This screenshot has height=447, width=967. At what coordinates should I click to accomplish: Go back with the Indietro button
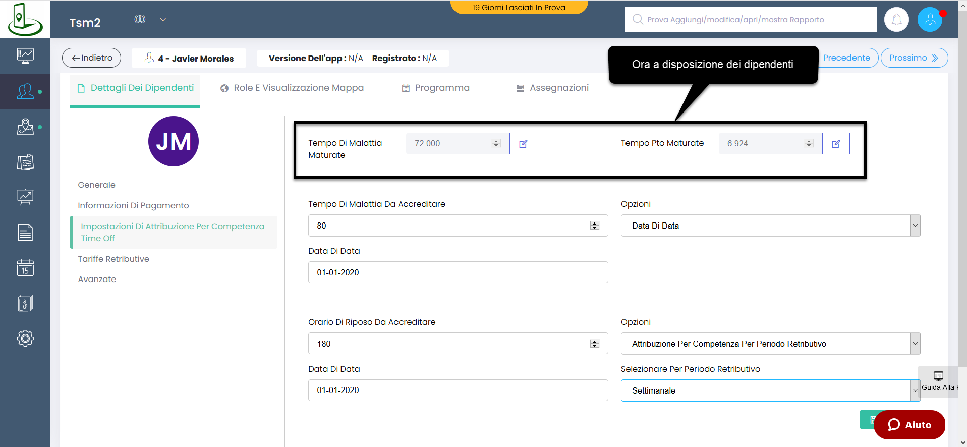point(91,58)
